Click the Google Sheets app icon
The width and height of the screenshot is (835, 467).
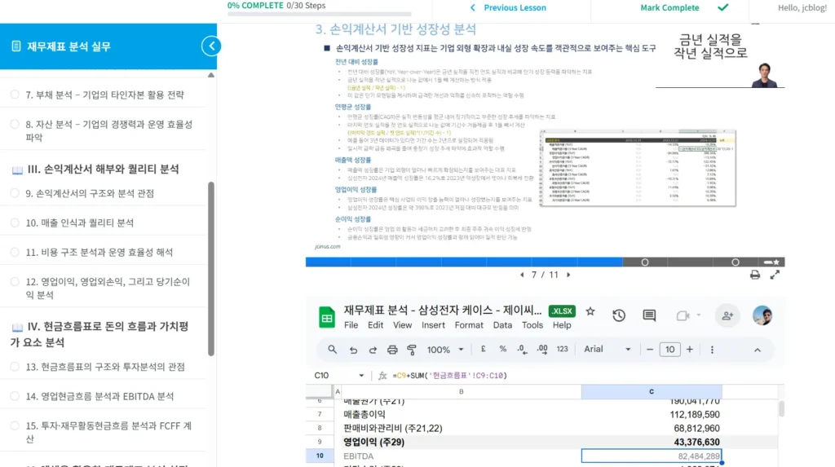tap(326, 317)
